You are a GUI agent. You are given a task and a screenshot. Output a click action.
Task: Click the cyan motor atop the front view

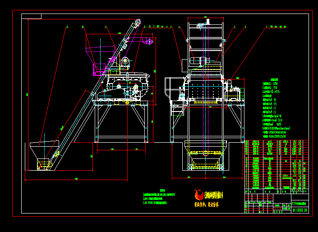point(198,61)
